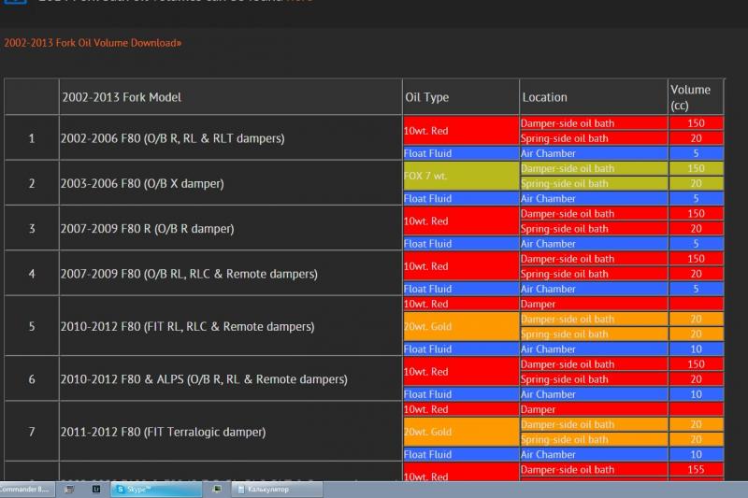Click the '2002-2013 Fork Model' column header
The height and width of the screenshot is (498, 748).
[x=230, y=97]
